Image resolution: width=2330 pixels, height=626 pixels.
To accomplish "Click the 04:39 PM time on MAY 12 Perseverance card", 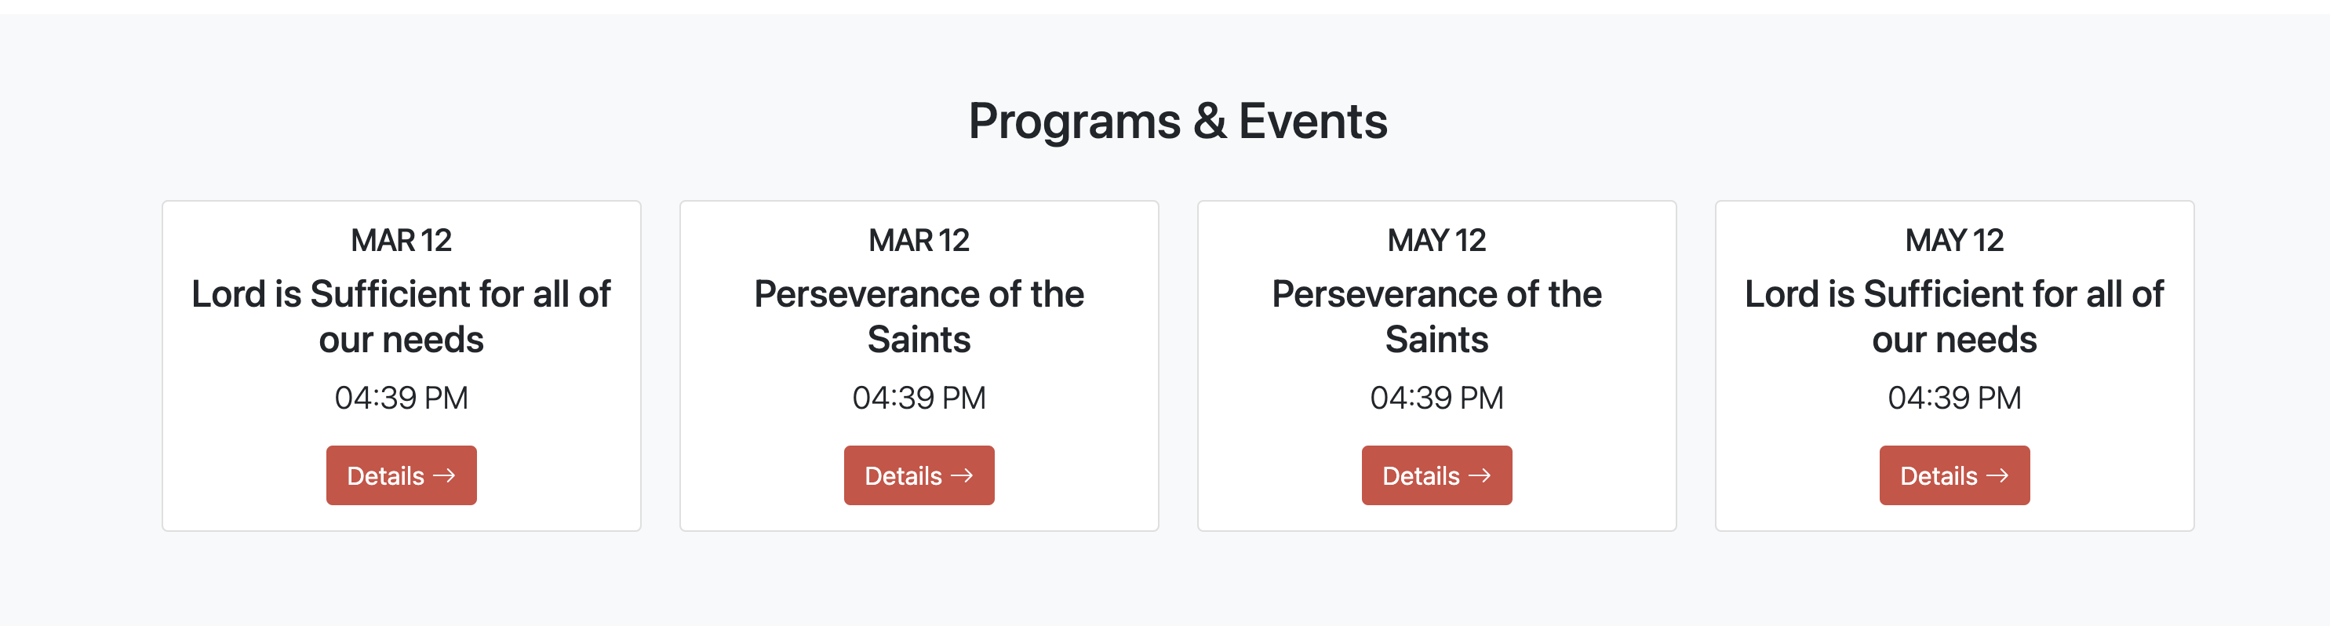I will (x=1436, y=397).
